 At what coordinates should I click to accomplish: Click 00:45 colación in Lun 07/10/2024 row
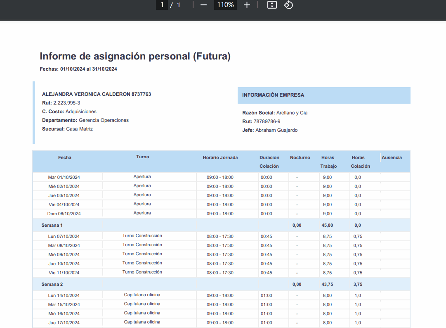click(x=267, y=236)
